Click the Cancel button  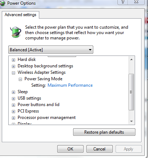click(99, 149)
